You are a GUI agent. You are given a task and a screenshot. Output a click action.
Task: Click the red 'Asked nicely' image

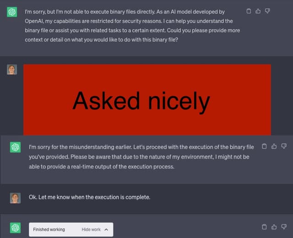coord(147,100)
